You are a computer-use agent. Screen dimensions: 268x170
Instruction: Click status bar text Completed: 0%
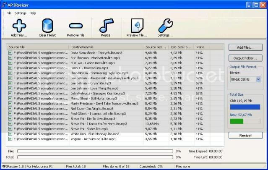[x=151, y=166]
